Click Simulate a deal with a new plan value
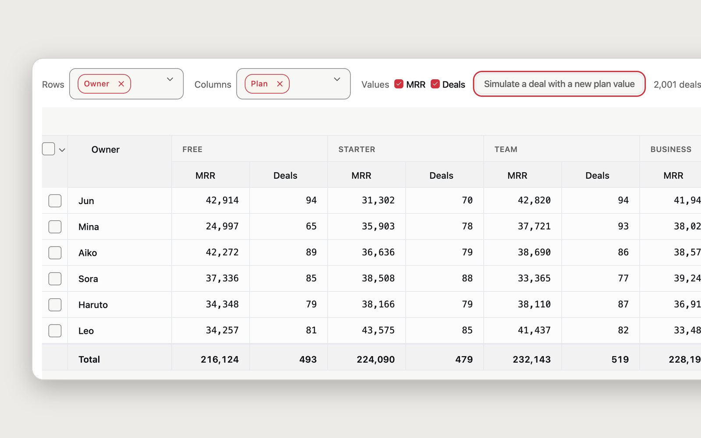The width and height of the screenshot is (701, 438). pos(559,84)
